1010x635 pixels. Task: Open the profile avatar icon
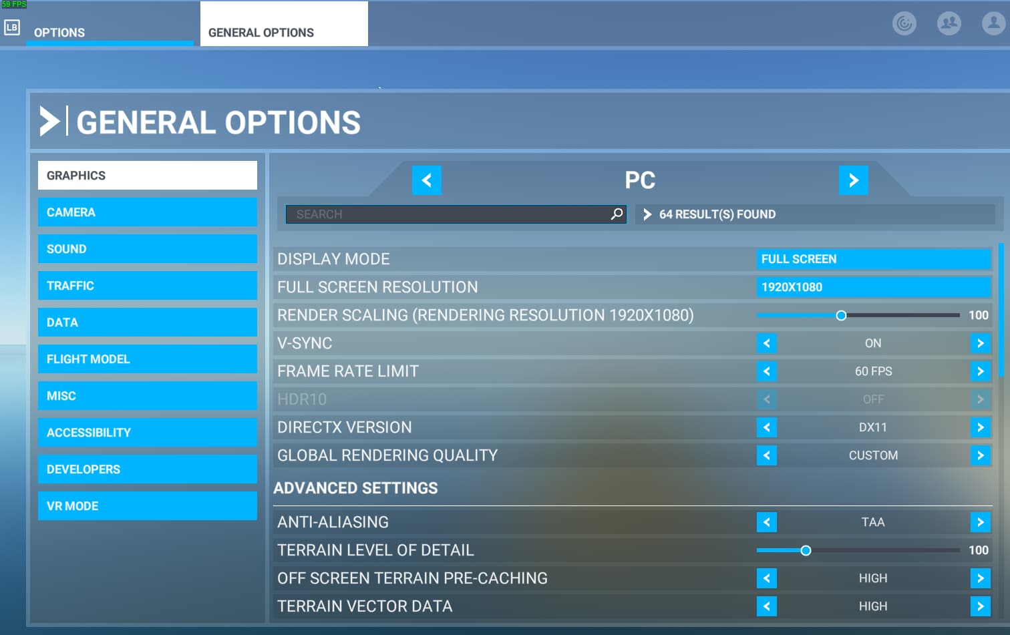pos(993,23)
